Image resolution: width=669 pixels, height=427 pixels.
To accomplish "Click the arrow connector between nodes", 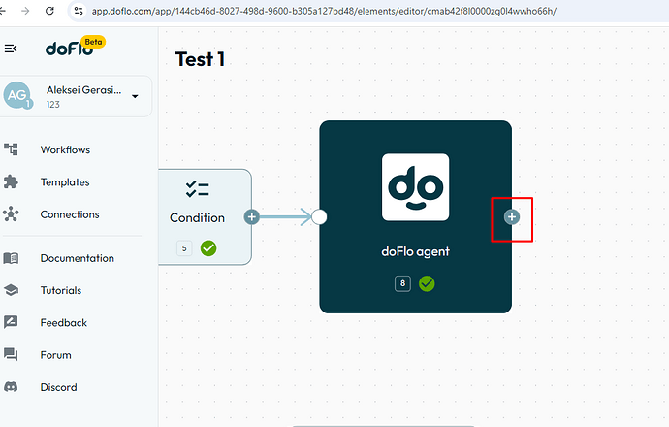I will [x=285, y=217].
